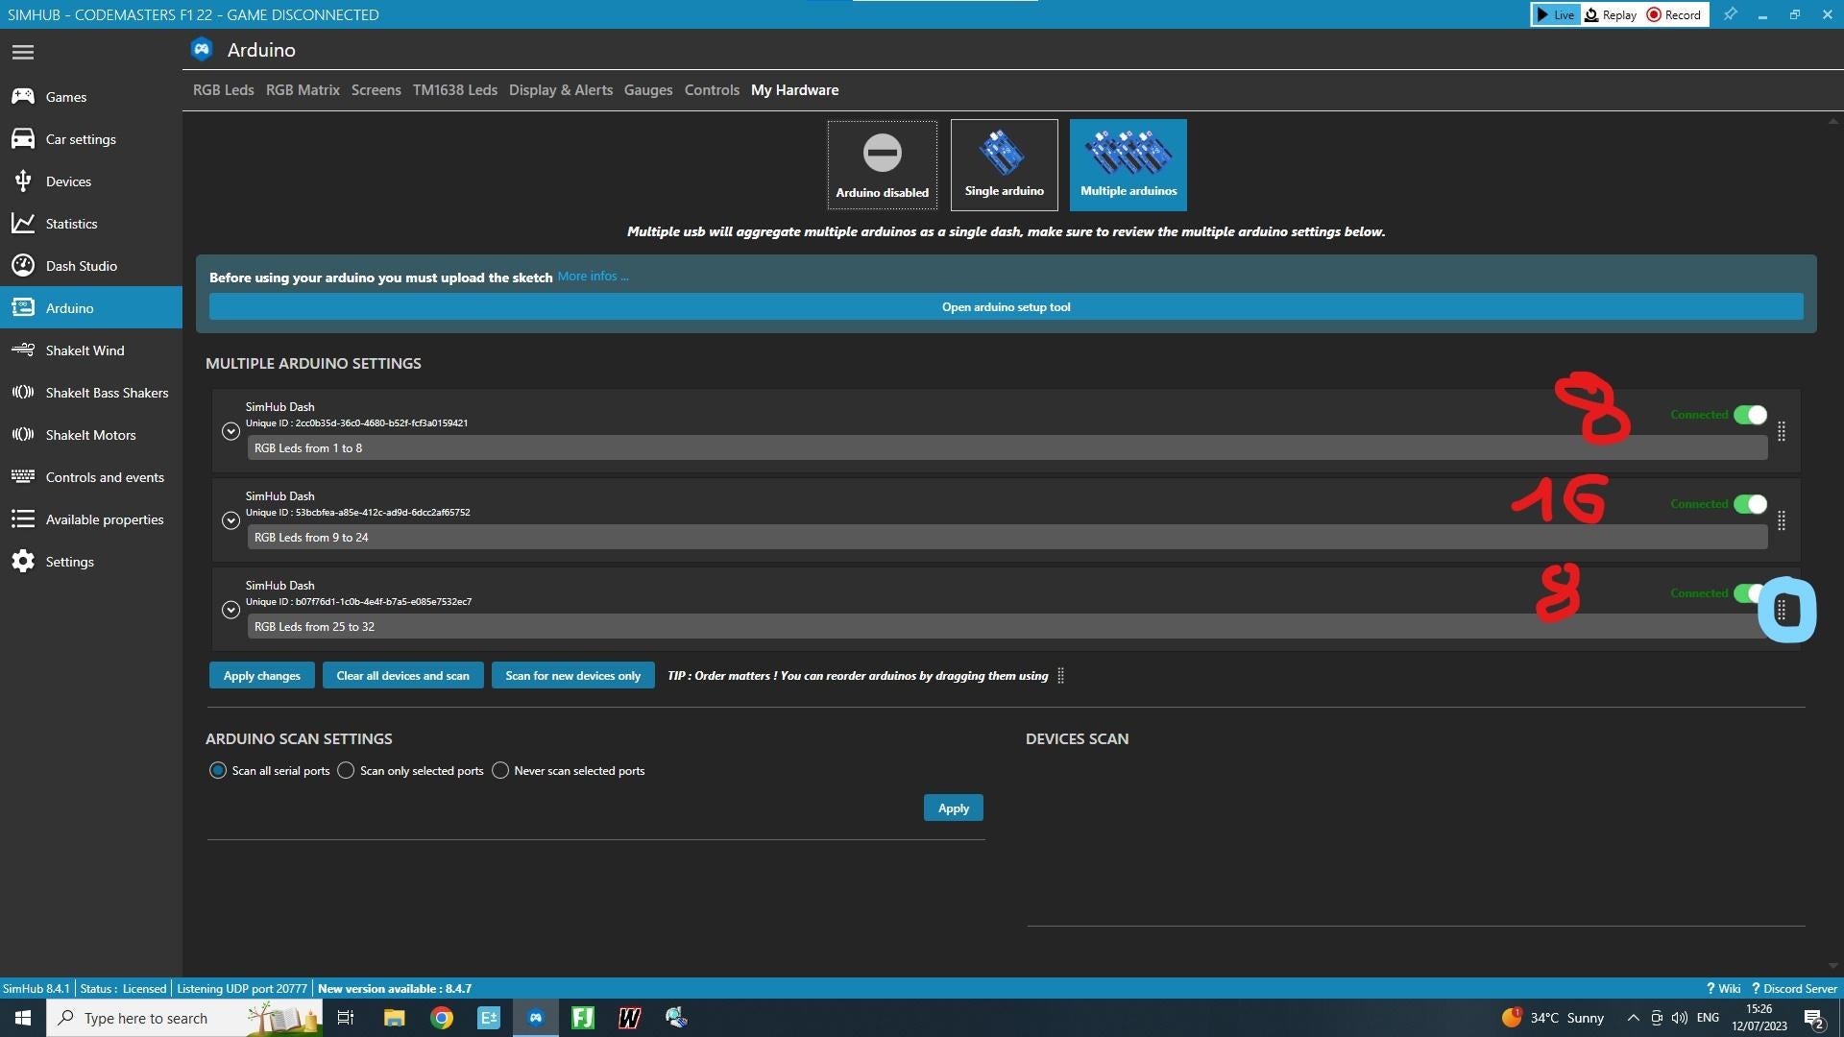Screen dimensions: 1844x1037
Task: Toggle the connection switch for LEDs 25 to 32
Action: pyautogui.click(x=1748, y=593)
